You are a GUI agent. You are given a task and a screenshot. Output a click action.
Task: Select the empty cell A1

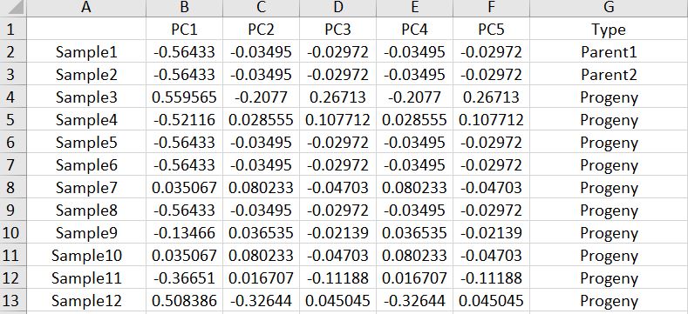86,30
